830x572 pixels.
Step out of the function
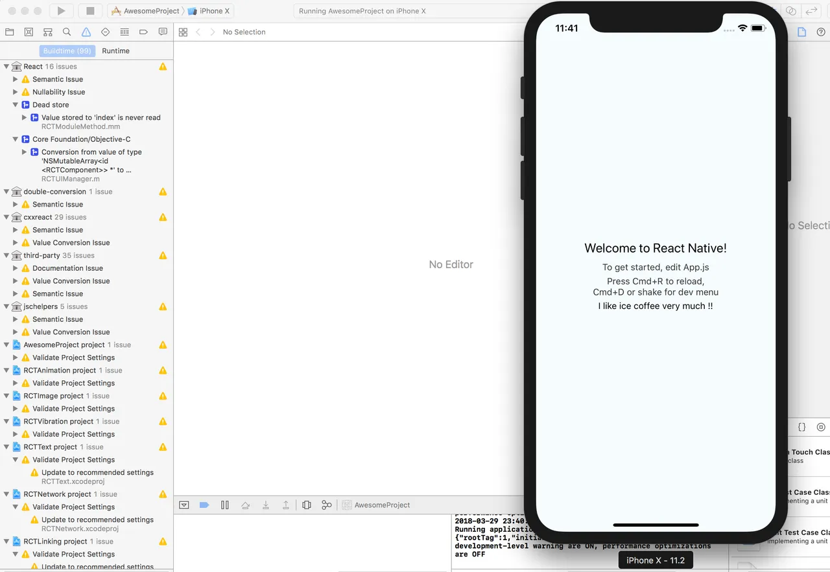pyautogui.click(x=286, y=505)
